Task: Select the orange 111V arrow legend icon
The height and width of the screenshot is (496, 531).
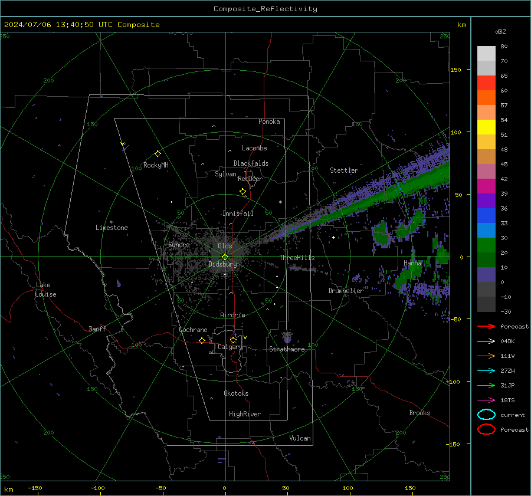Action: pos(486,356)
